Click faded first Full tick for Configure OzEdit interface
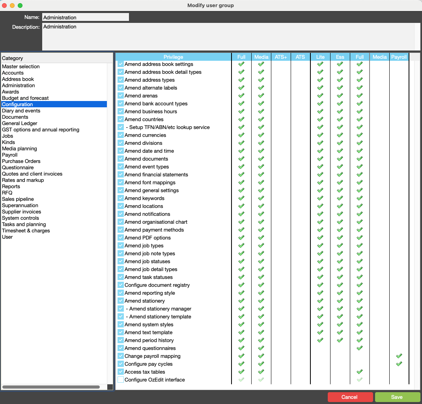The image size is (422, 404). click(x=241, y=380)
